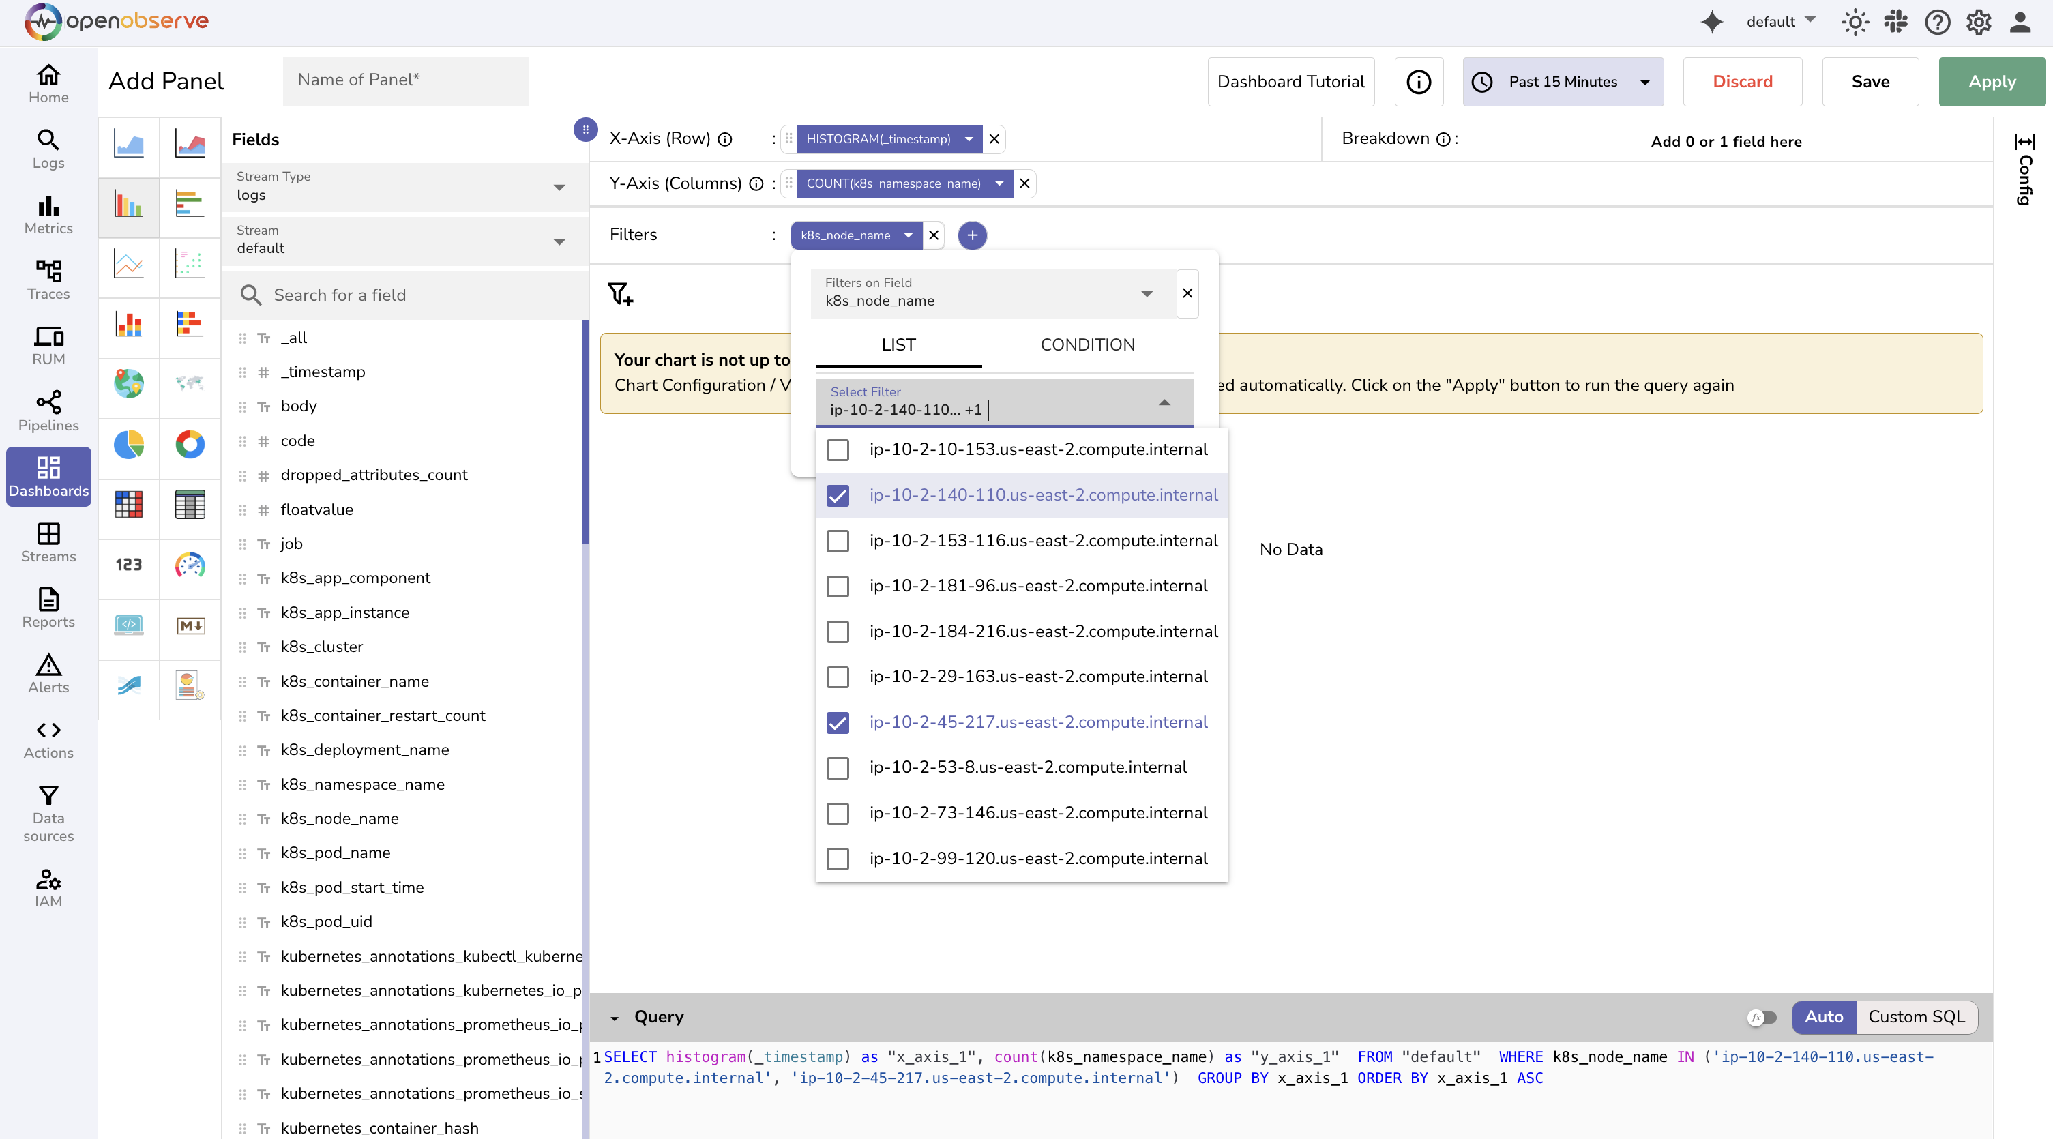The image size is (2053, 1139).
Task: Select the scatter chart type
Action: point(190,264)
